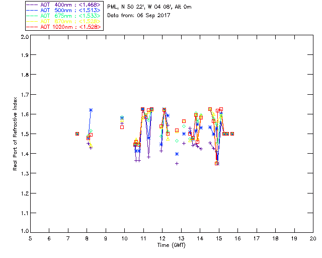
Task: Click the station header 'PML, N 50 22', W 04 08', Alt 0m'
Action: click(149, 7)
